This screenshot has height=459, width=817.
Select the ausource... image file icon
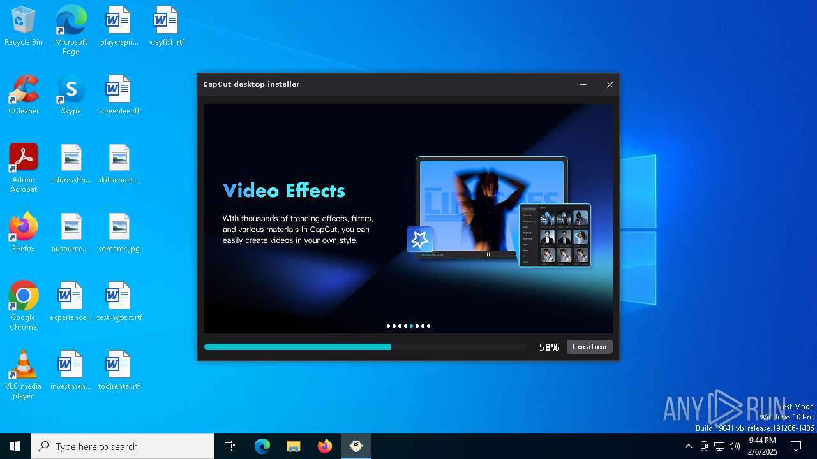pyautogui.click(x=71, y=233)
